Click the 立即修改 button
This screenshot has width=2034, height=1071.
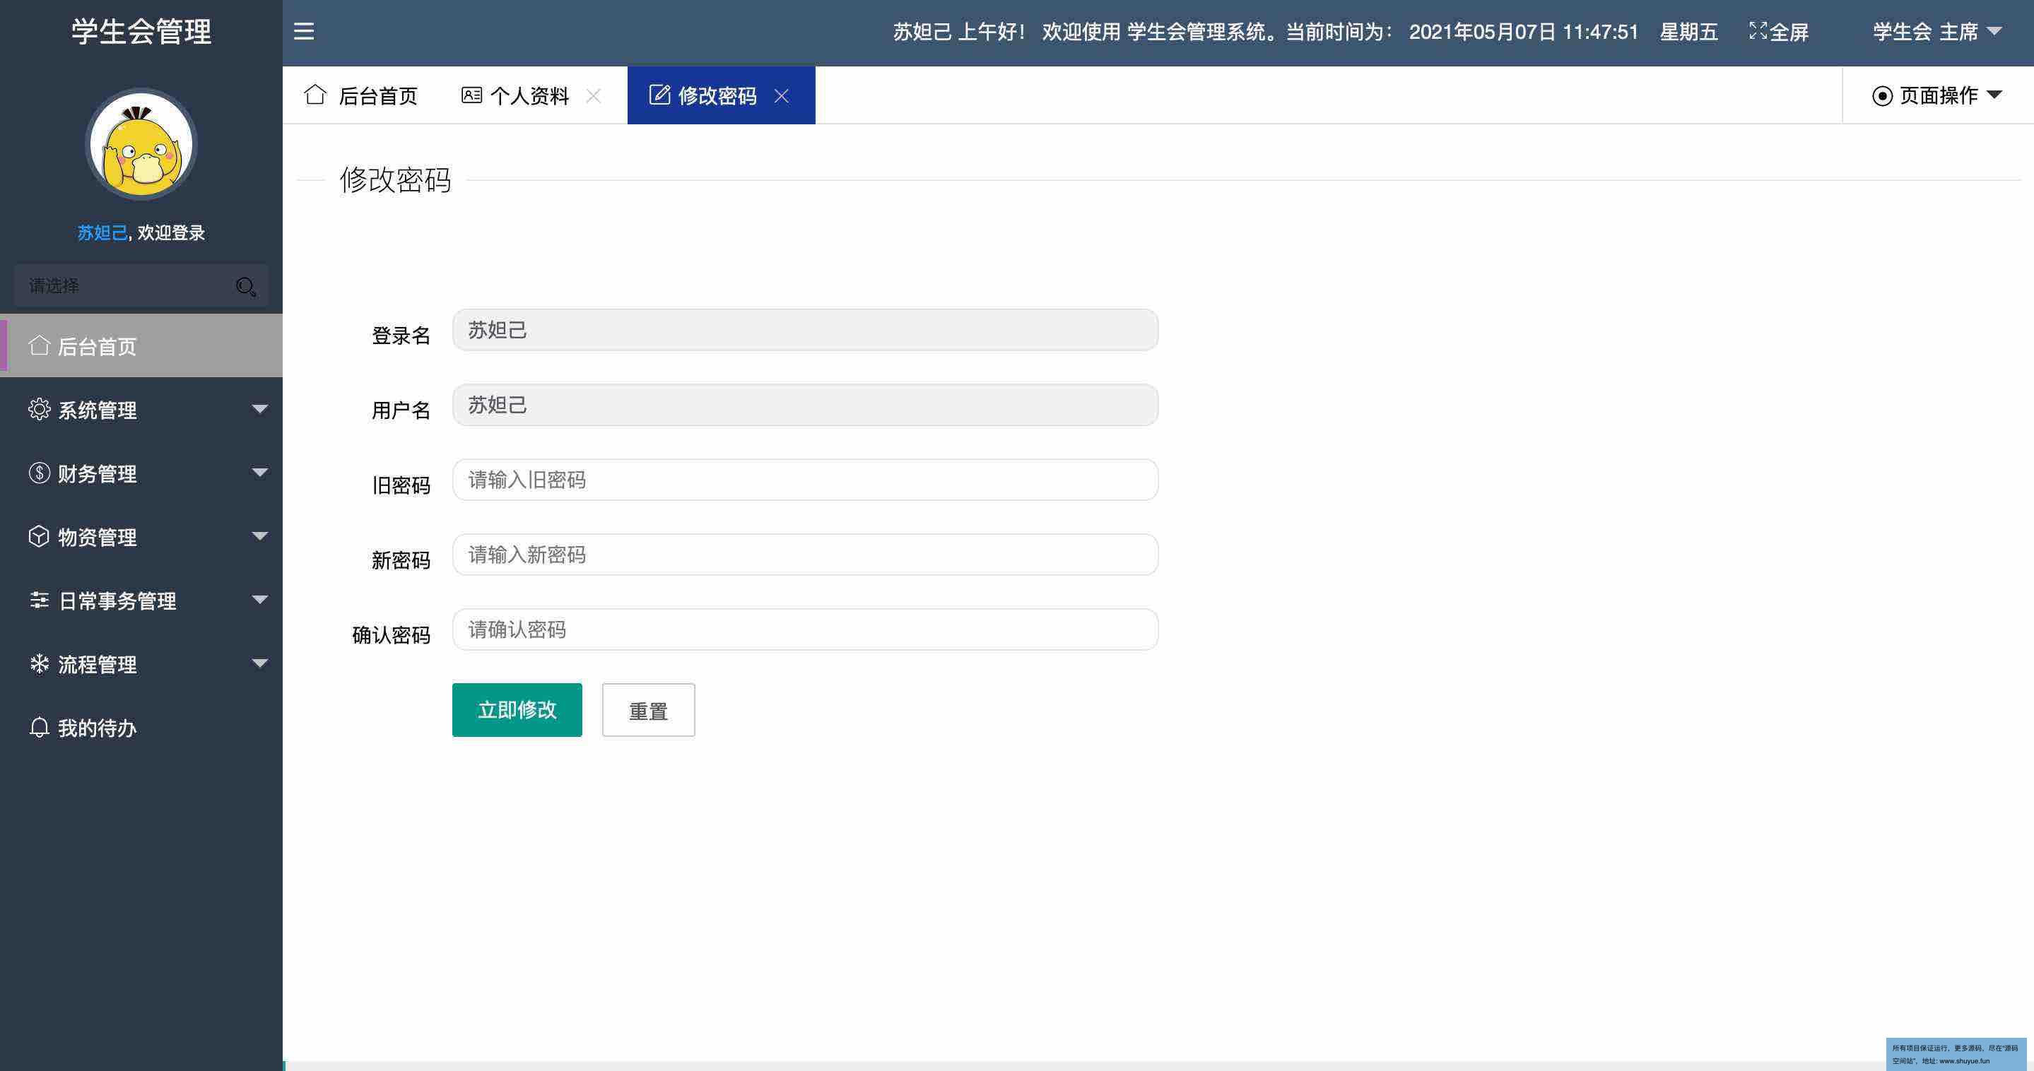tap(517, 709)
